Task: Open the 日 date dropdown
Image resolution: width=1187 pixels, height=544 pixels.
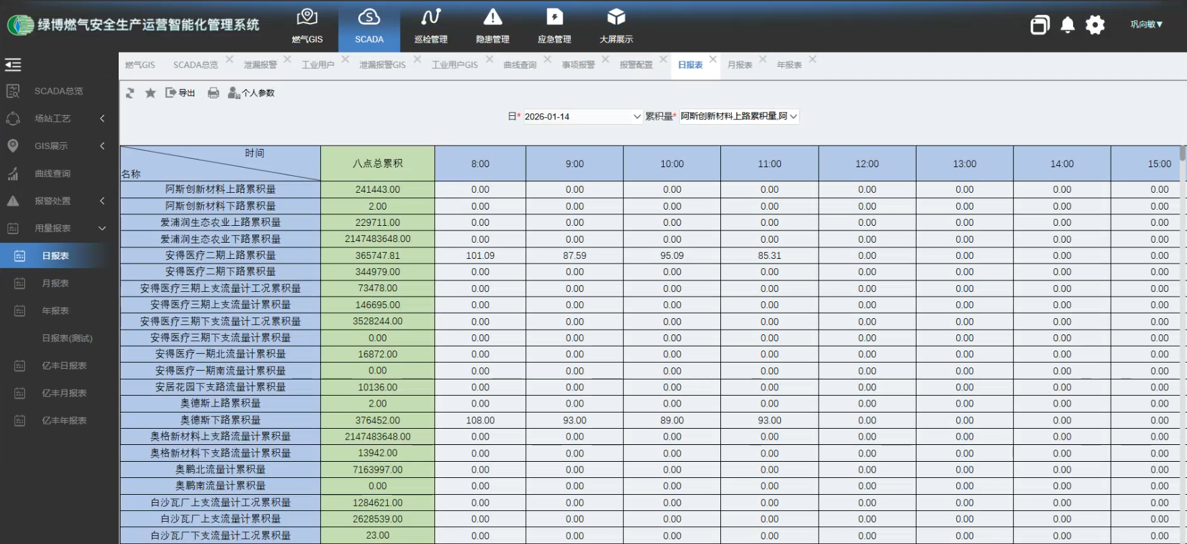Action: 636,117
